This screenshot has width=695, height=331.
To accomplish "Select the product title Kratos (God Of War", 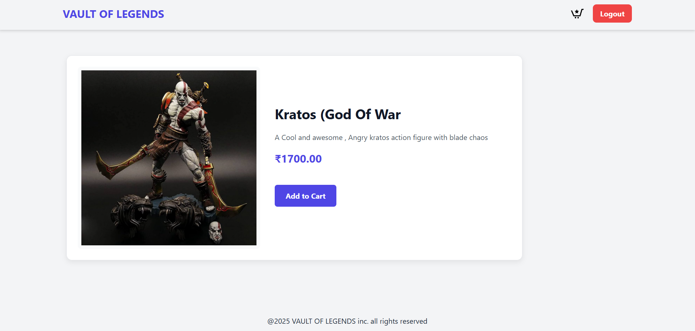I will point(337,114).
